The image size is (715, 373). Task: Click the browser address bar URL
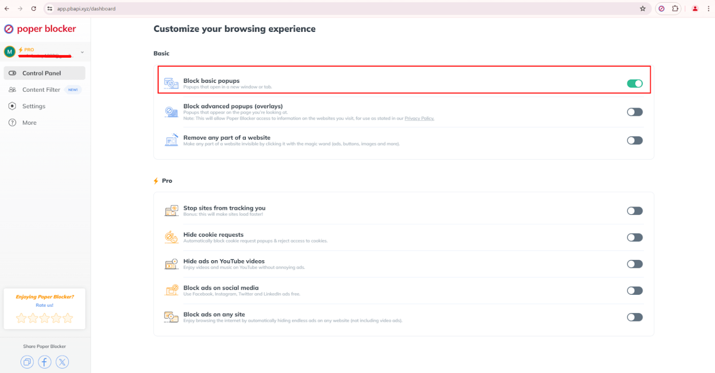click(x=86, y=8)
